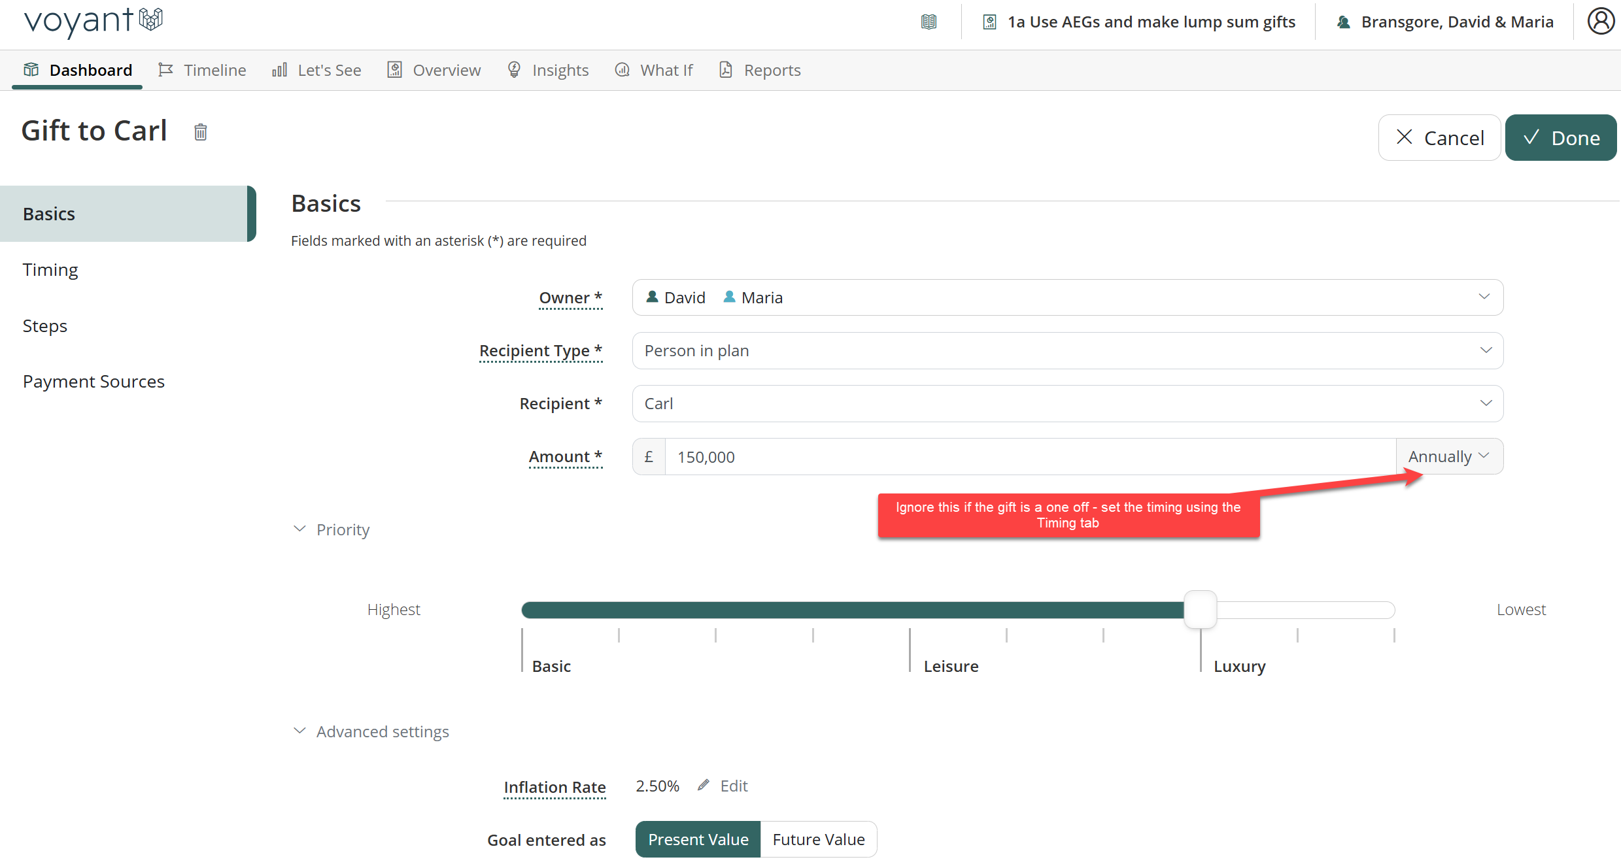The height and width of the screenshot is (868, 1621).
Task: Click the plan icon beside '1a Use AEGs'
Action: coord(990,22)
